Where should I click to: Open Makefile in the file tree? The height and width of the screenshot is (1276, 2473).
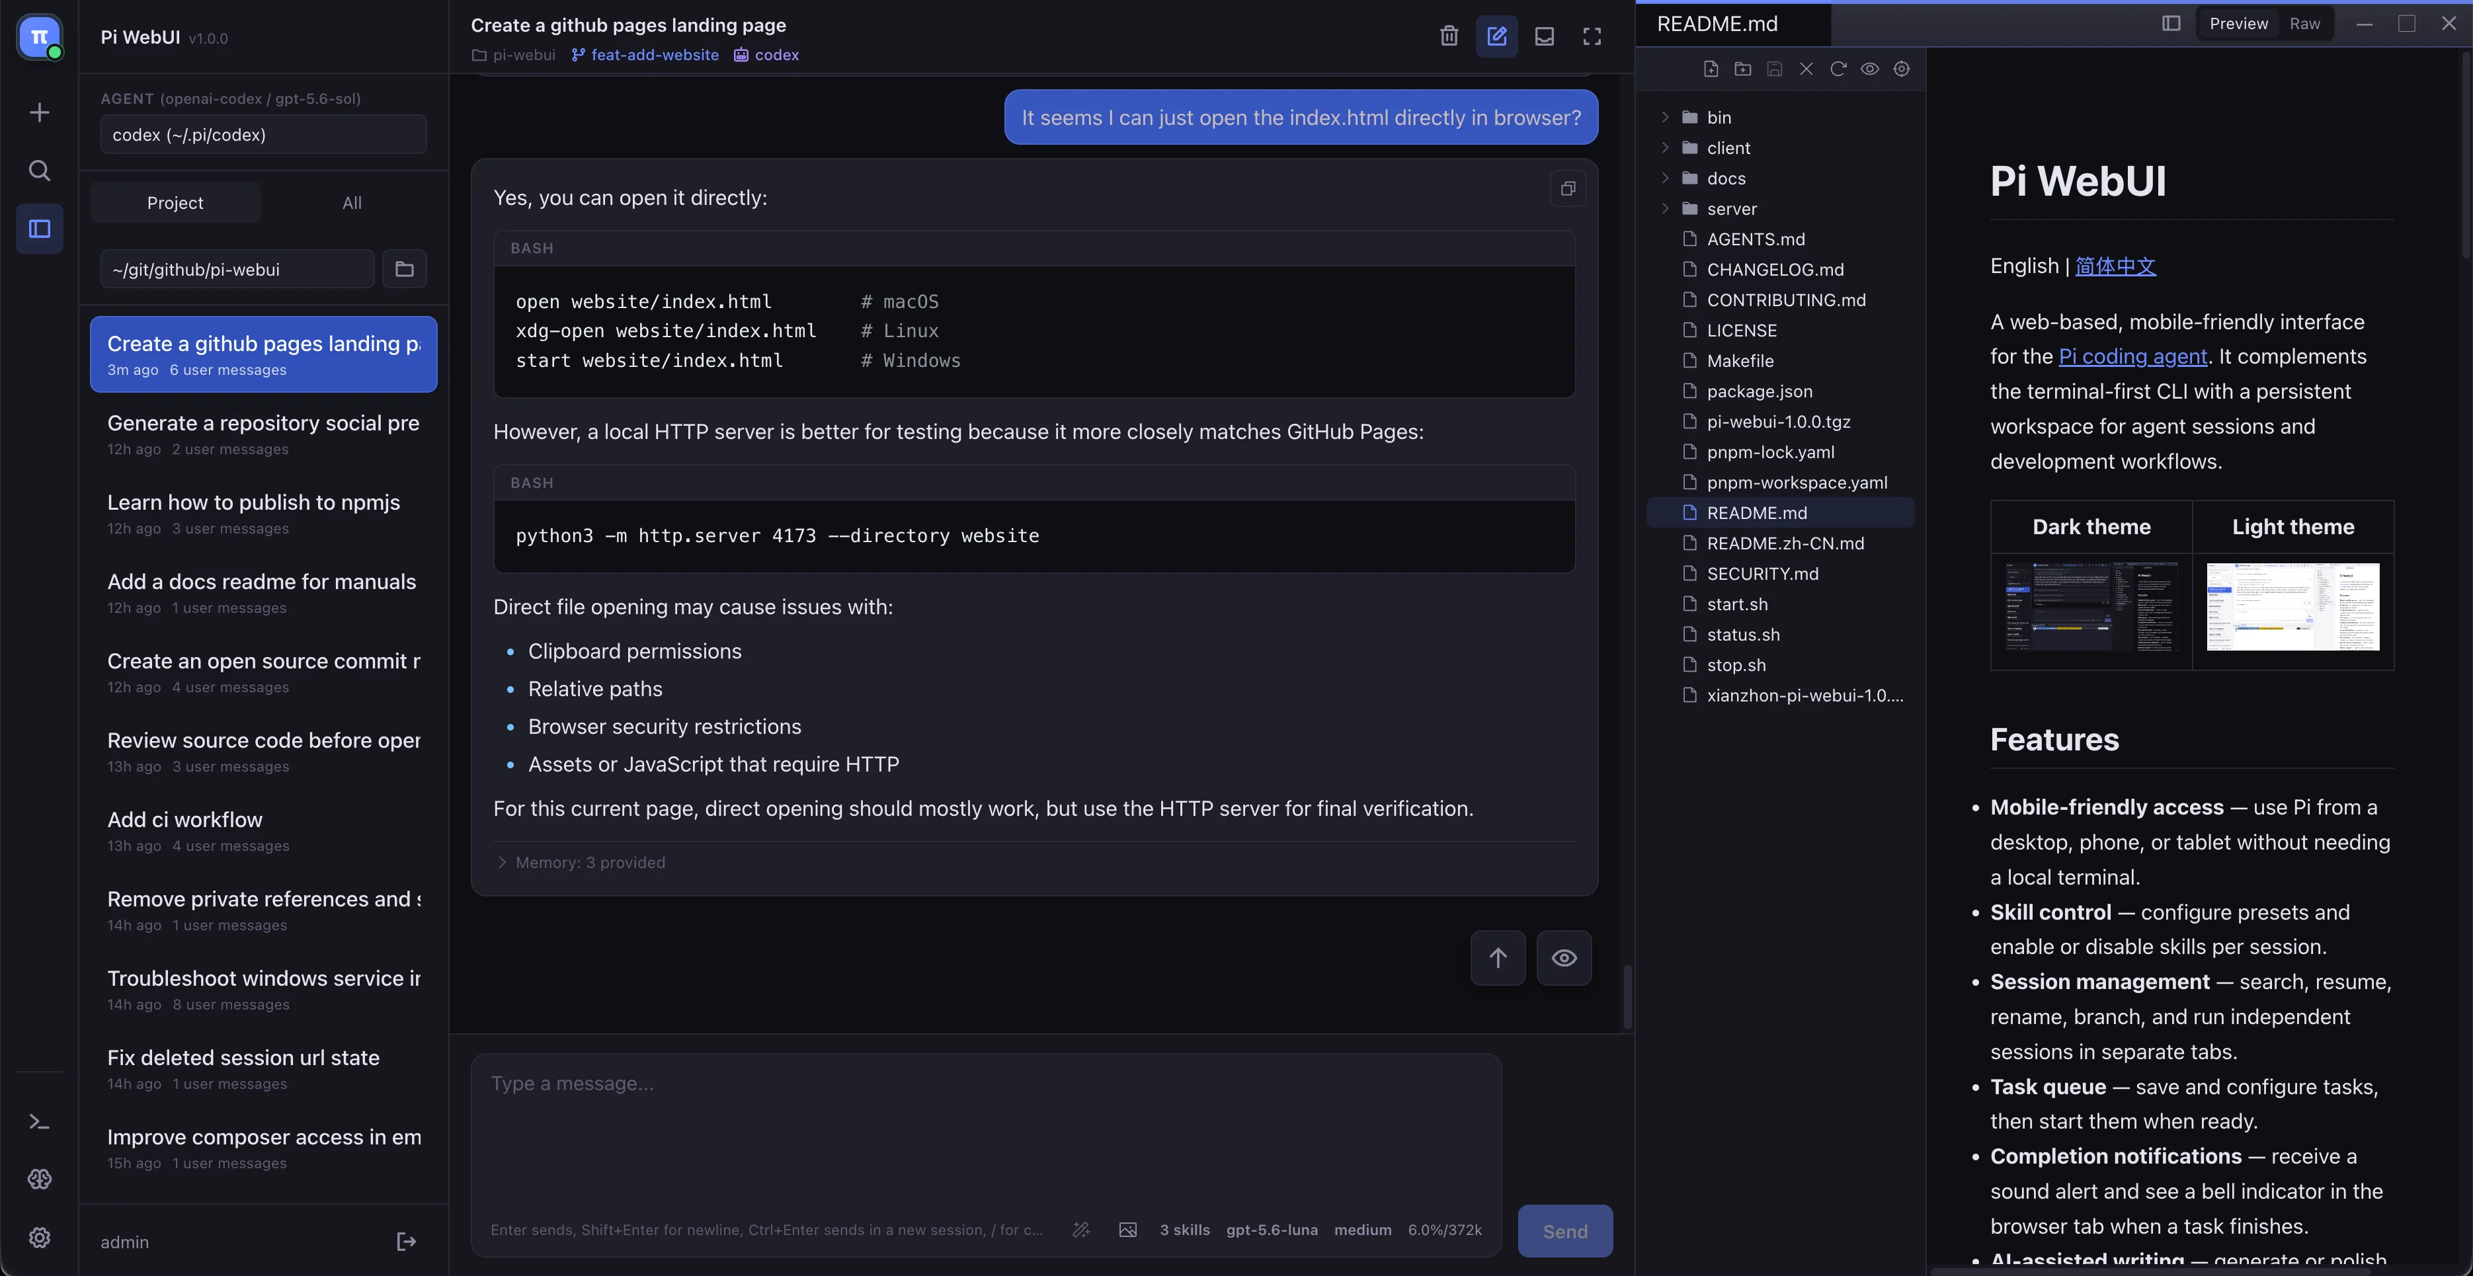pyautogui.click(x=1780, y=361)
